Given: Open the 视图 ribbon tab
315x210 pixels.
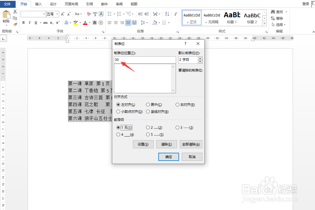Looking at the screenshot, I should 133,4.
